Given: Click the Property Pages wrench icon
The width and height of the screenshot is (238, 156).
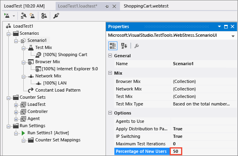Looking at the screenshot, I should (x=136, y=46).
